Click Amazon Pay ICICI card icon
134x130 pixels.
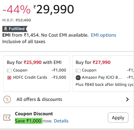(78, 78)
